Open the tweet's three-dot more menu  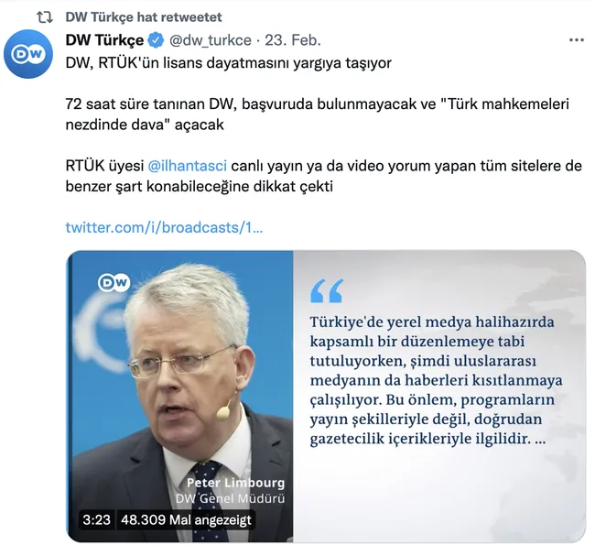[576, 40]
